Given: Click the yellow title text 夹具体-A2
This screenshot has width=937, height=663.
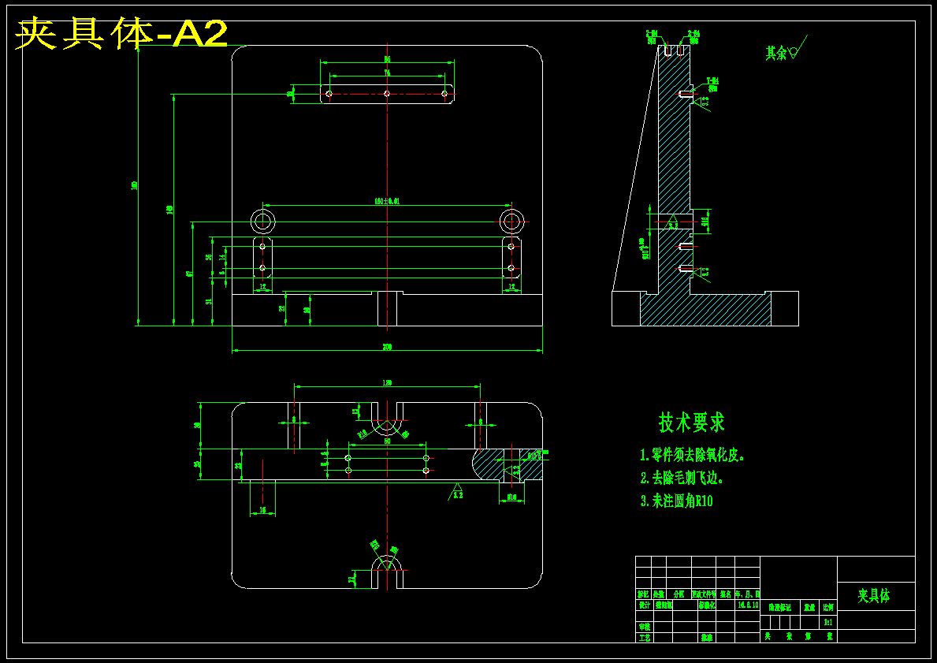Looking at the screenshot, I should (121, 34).
